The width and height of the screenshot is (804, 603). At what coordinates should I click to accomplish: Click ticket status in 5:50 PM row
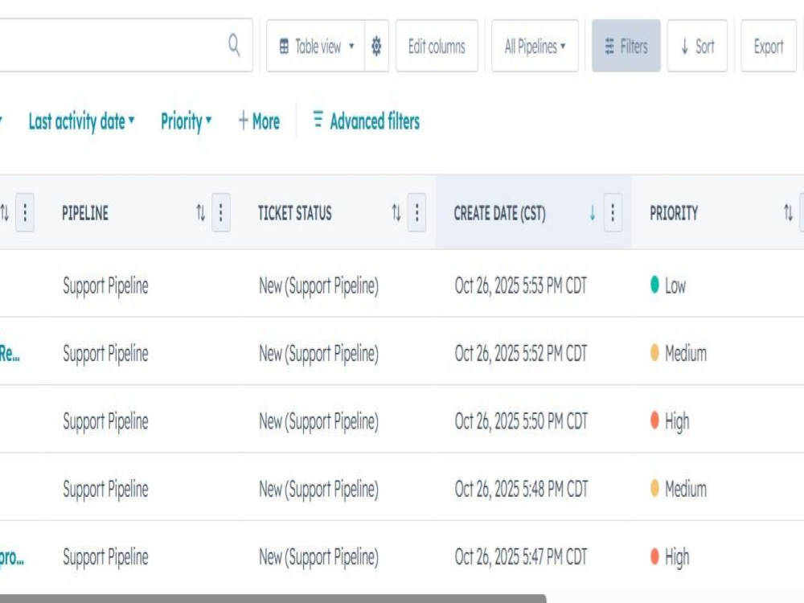[x=318, y=421]
